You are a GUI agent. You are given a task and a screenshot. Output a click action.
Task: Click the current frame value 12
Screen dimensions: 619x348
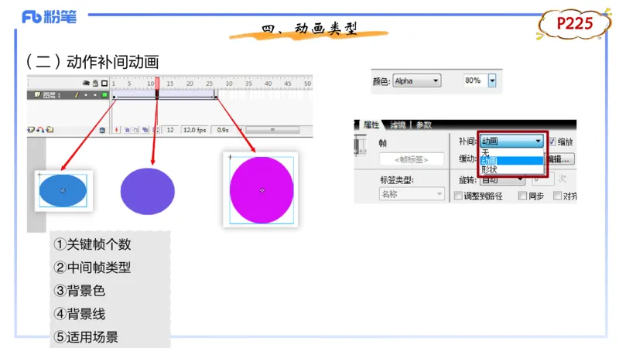pyautogui.click(x=170, y=130)
